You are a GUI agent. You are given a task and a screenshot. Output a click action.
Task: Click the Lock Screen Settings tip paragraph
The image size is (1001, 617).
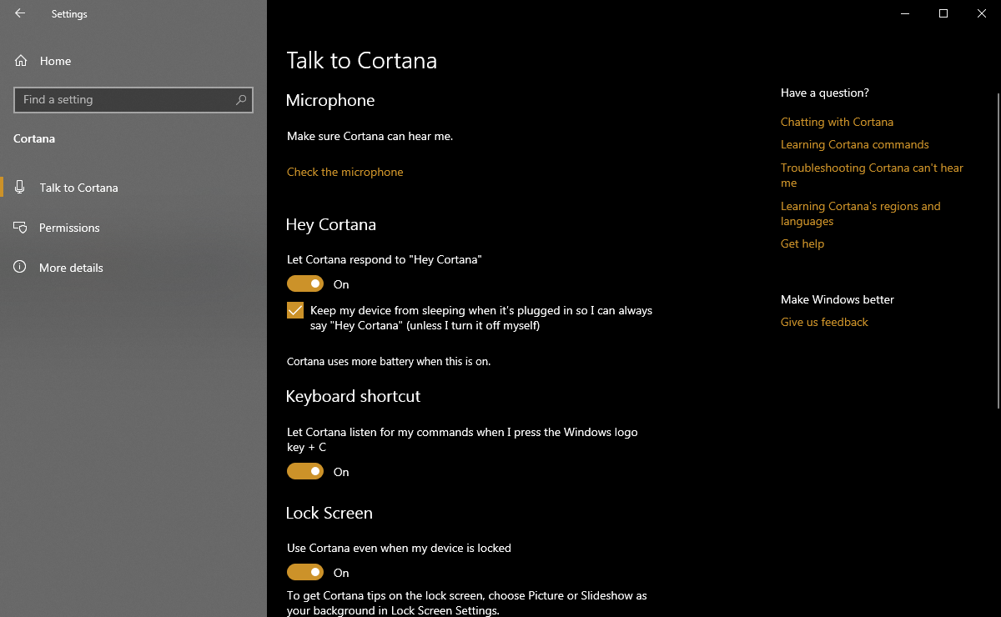click(467, 603)
